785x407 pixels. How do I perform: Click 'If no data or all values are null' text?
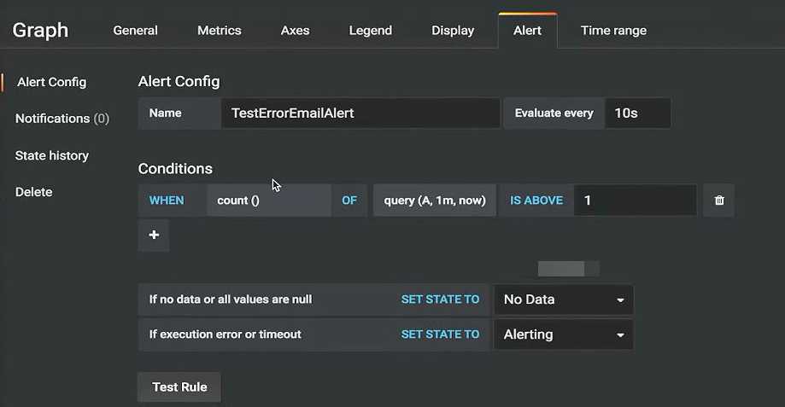tap(231, 299)
